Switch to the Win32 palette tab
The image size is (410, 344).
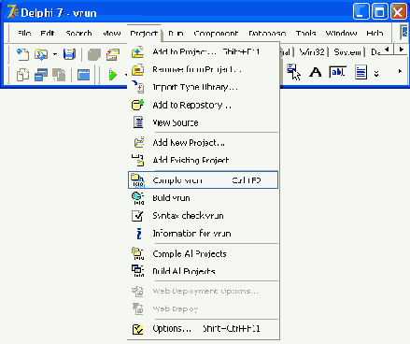pyautogui.click(x=312, y=52)
